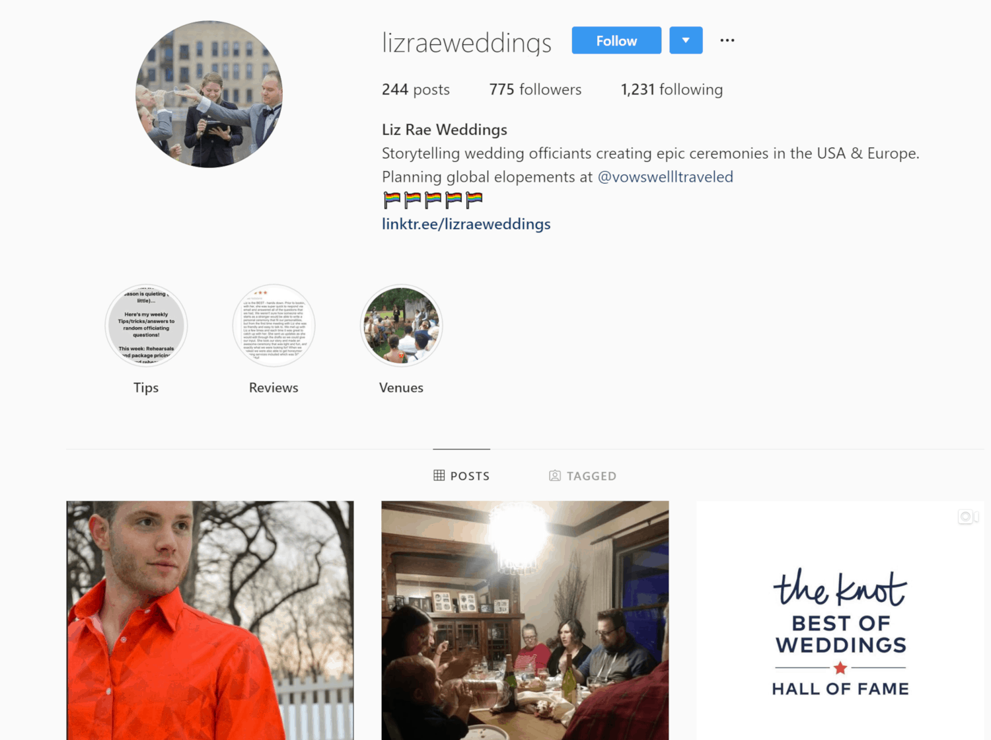Switch to the Tagged tab

click(x=583, y=476)
